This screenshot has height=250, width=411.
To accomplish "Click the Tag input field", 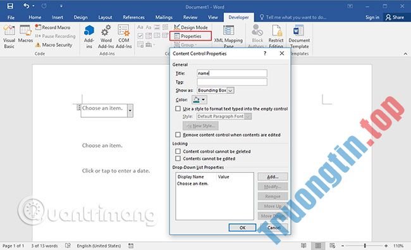I will [232, 82].
